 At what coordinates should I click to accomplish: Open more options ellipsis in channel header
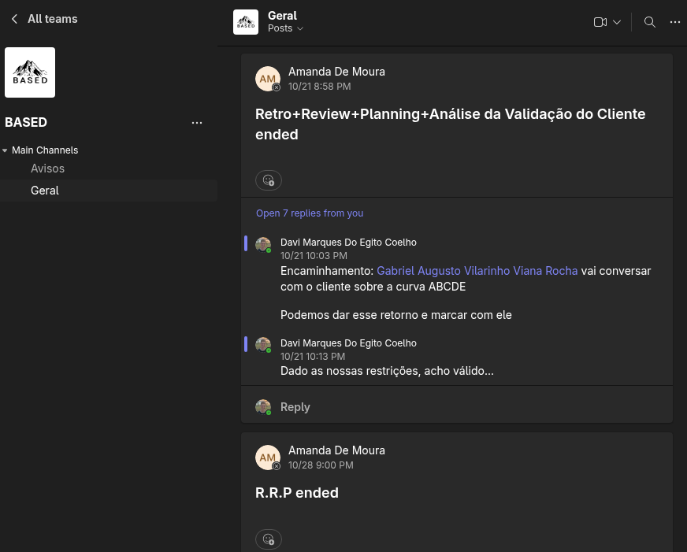pyautogui.click(x=674, y=22)
